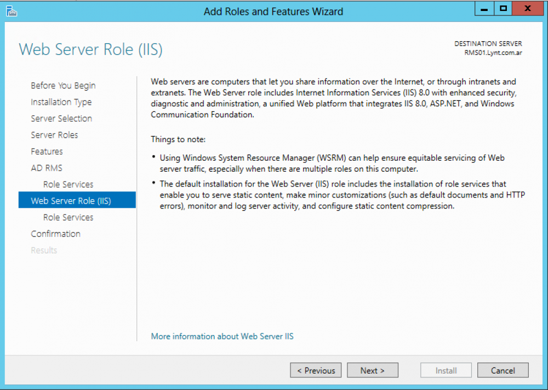Open Role Services under Web Server Role
Screen dimensions: 548x390
pos(68,217)
